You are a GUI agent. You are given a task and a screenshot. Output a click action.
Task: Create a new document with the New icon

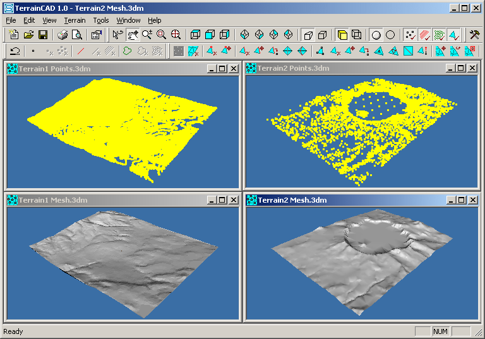coord(14,35)
